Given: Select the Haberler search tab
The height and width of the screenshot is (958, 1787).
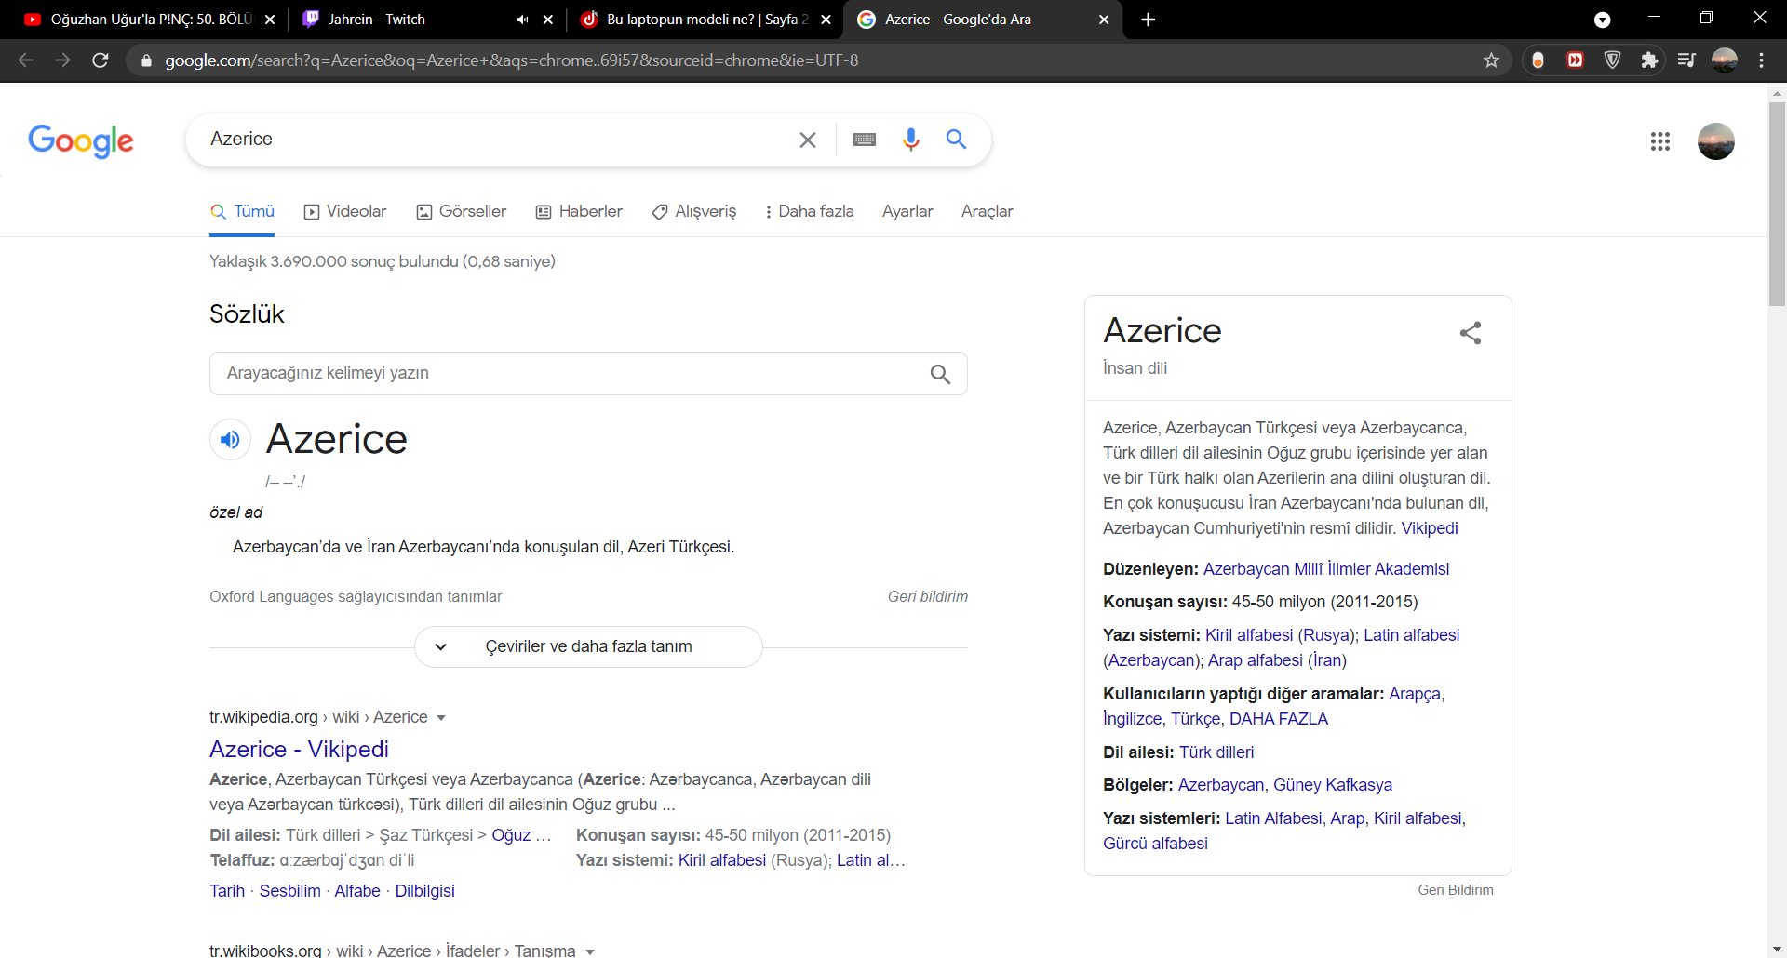Looking at the screenshot, I should click(579, 212).
